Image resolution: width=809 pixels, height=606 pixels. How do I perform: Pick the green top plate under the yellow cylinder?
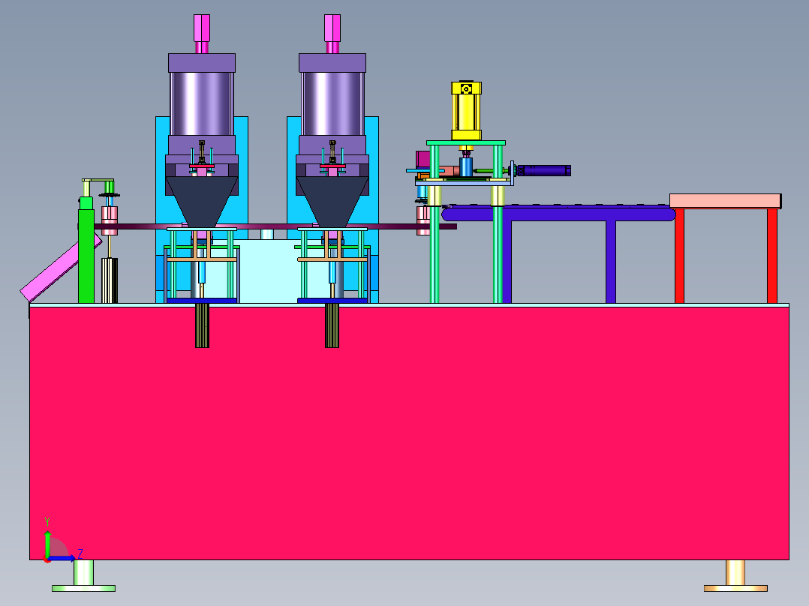(466, 142)
